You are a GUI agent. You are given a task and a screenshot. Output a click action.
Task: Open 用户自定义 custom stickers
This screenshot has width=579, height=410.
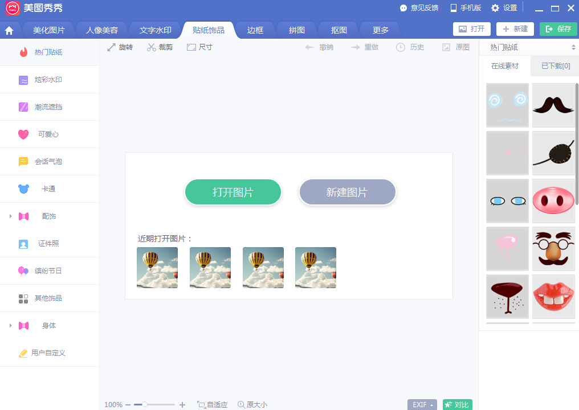point(50,353)
